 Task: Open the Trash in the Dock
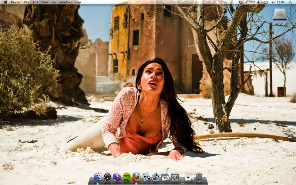[x=199, y=177]
